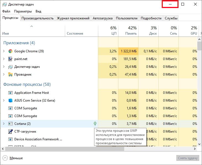
Task: Click Меньше to show fewer details
Action: (16, 158)
